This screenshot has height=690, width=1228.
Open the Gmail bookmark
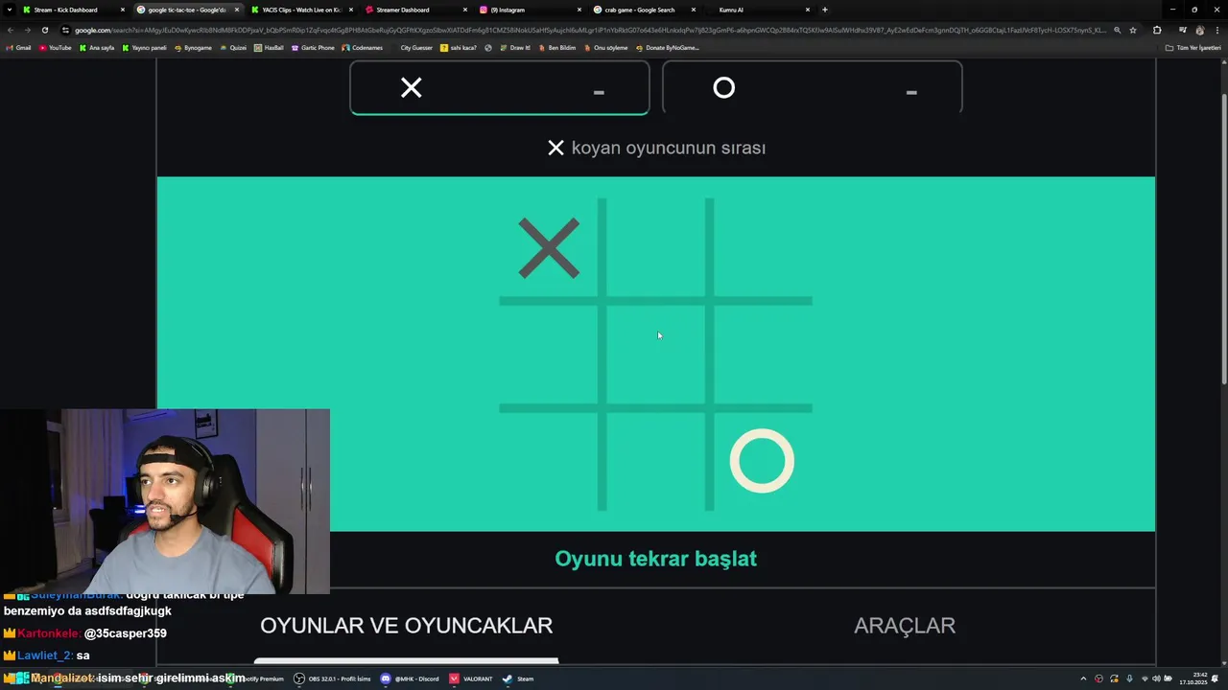pyautogui.click(x=19, y=47)
